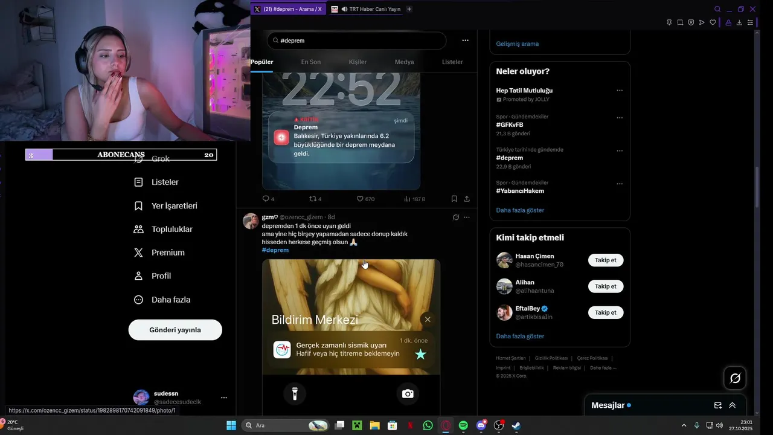Open Spotify from the taskbar
Screen dimensions: 773x435
(463, 425)
